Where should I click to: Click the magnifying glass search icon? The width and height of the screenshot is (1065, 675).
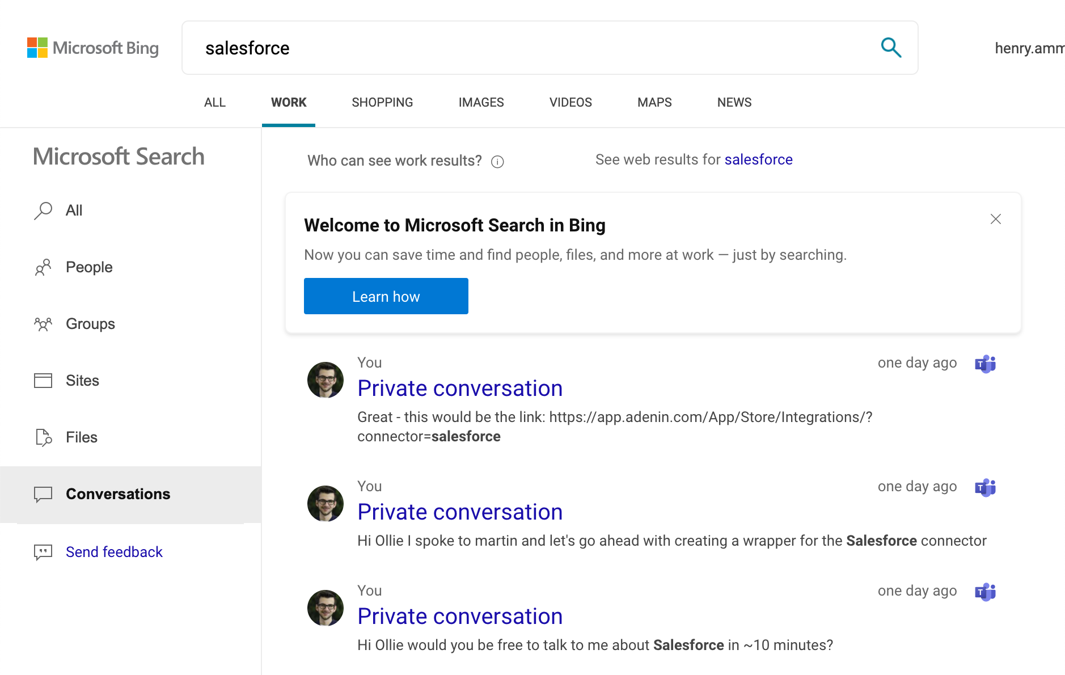pyautogui.click(x=891, y=48)
